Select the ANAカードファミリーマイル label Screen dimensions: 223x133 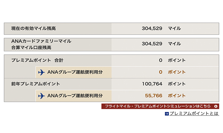click(41, 41)
